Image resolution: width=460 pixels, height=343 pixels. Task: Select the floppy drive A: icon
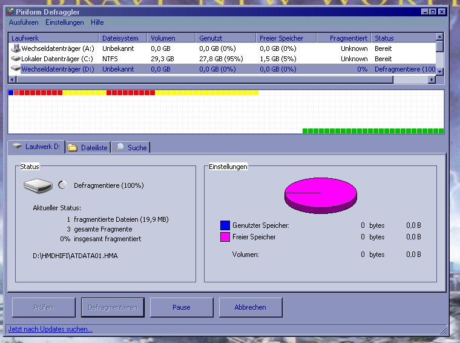click(x=16, y=48)
